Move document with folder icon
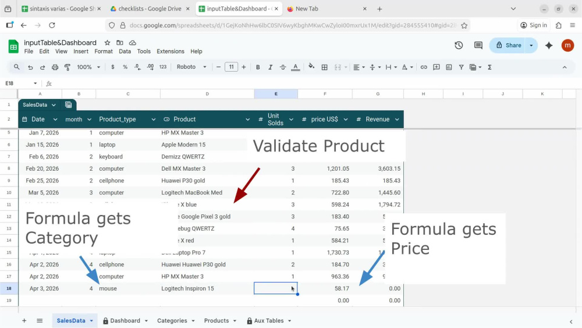Screen dimensions: 582x328 pos(119,43)
